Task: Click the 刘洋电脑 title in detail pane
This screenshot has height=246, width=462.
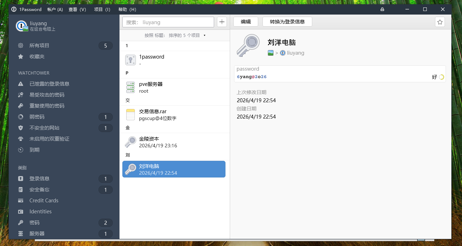Action: coord(282,43)
